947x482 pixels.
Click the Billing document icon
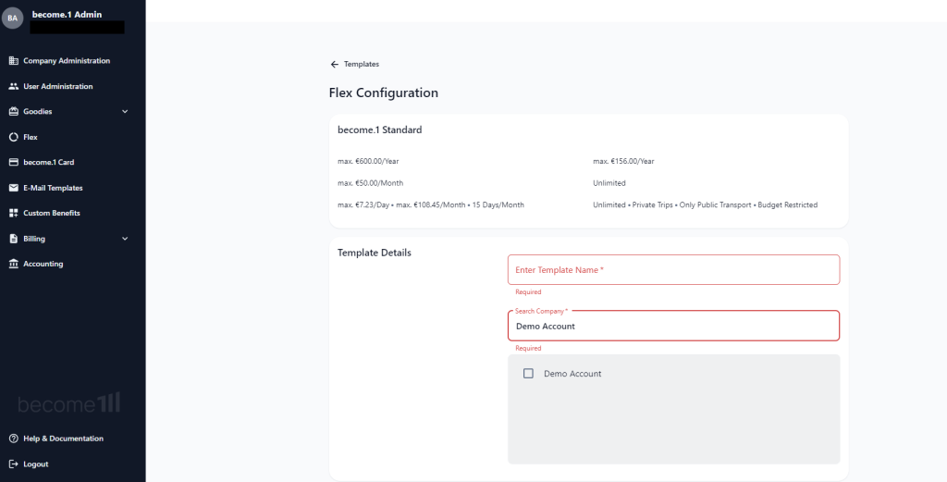point(13,239)
